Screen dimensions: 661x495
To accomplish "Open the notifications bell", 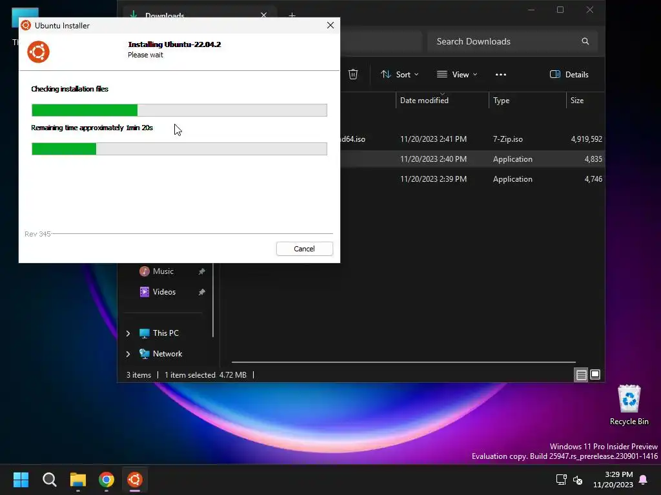I will coord(644,480).
